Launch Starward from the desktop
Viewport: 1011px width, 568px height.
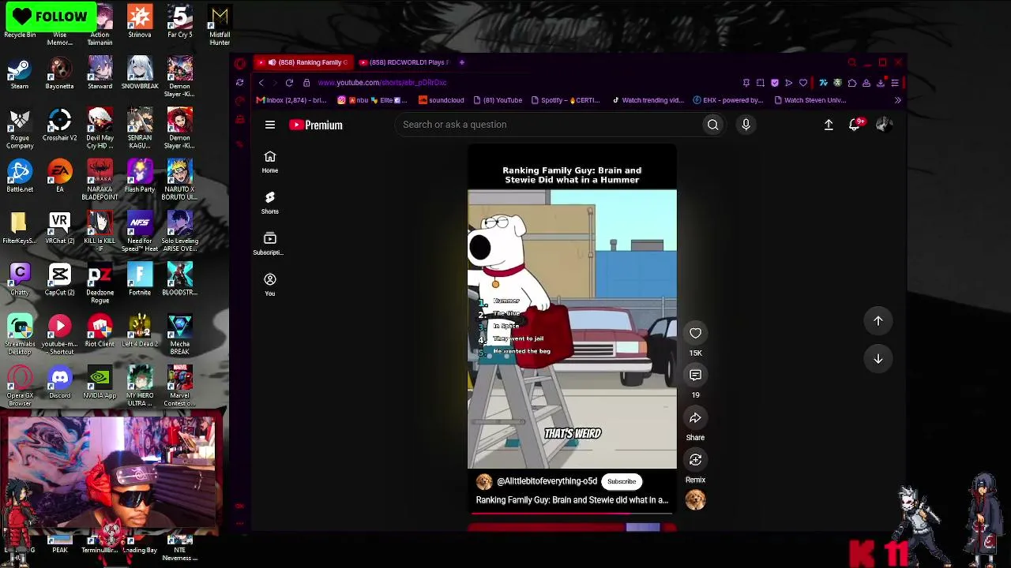pyautogui.click(x=100, y=75)
